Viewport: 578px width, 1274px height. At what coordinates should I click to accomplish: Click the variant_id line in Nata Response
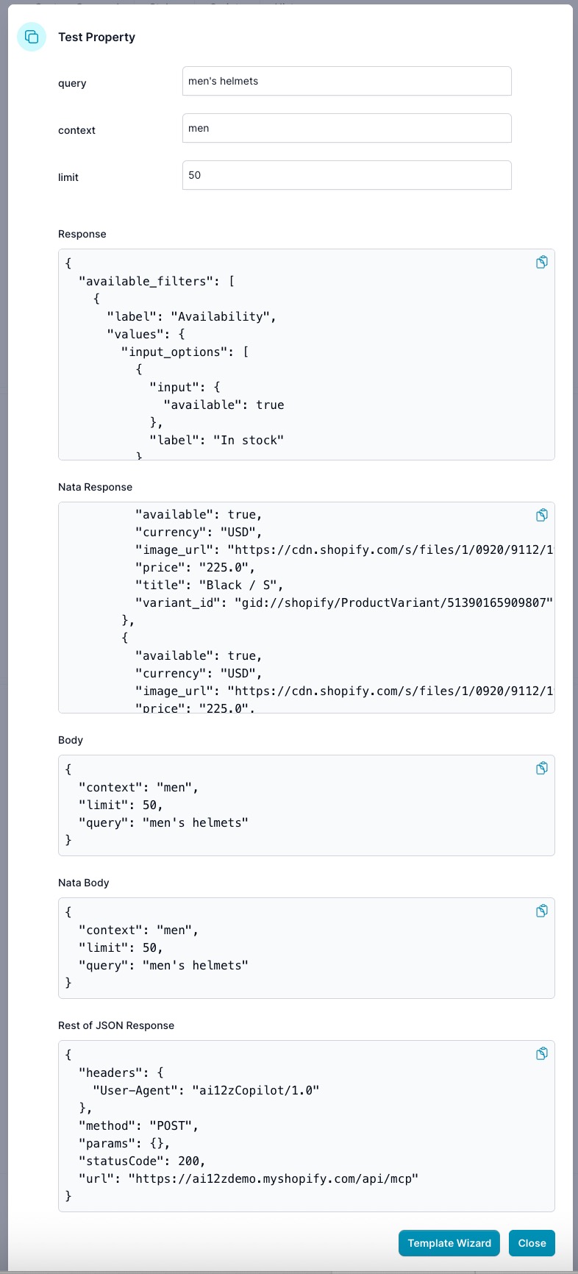click(343, 602)
